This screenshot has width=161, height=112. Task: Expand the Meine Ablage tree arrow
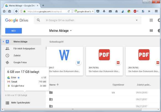click(3, 42)
